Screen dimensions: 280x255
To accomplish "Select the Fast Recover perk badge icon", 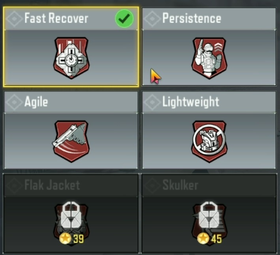I will tap(71, 58).
